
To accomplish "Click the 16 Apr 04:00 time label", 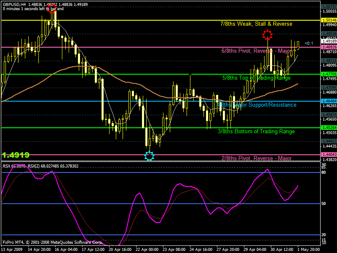I will click(x=66, y=250).
